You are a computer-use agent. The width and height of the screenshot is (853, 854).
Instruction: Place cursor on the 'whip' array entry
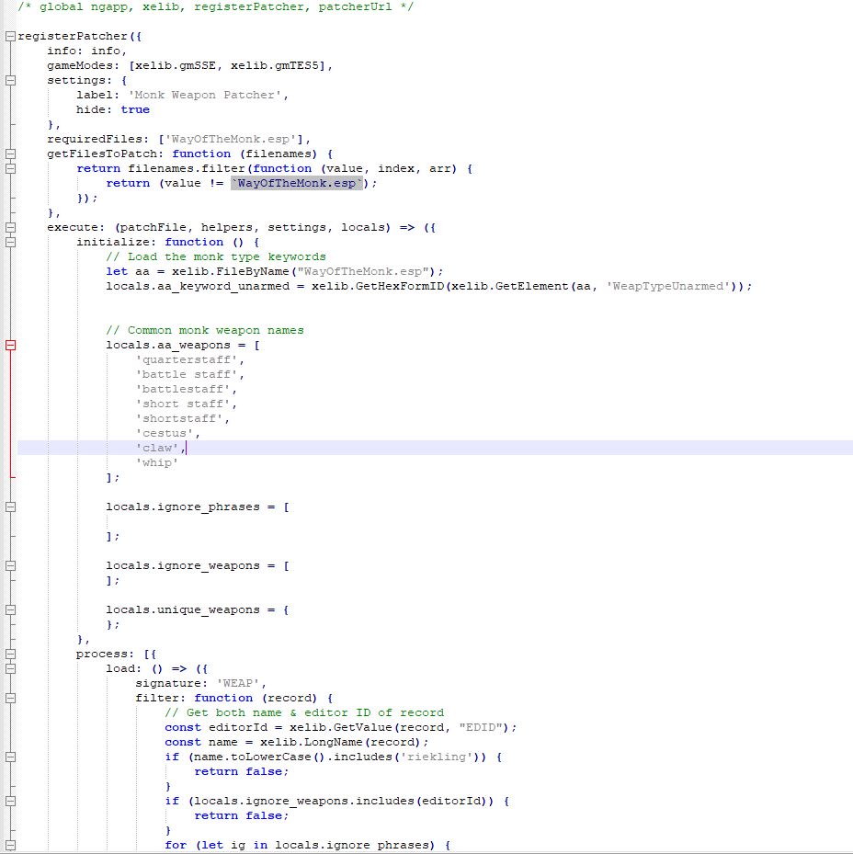tap(156, 462)
